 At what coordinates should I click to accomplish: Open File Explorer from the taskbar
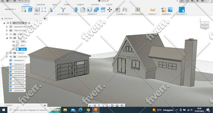coord(65,110)
